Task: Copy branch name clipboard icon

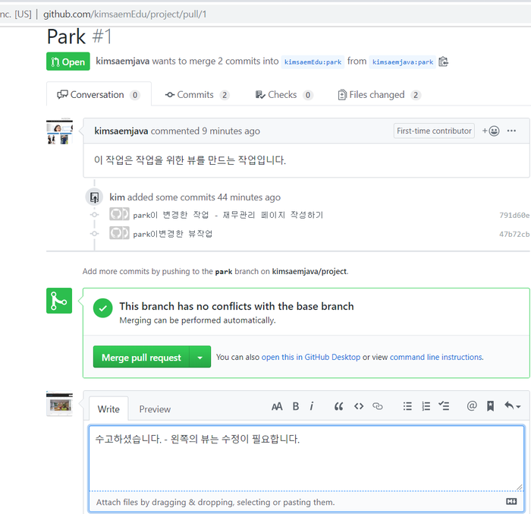Action: [x=443, y=61]
